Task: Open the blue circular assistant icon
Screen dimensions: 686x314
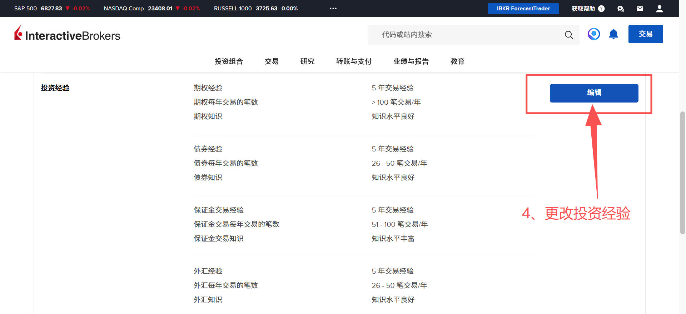Action: [x=593, y=34]
